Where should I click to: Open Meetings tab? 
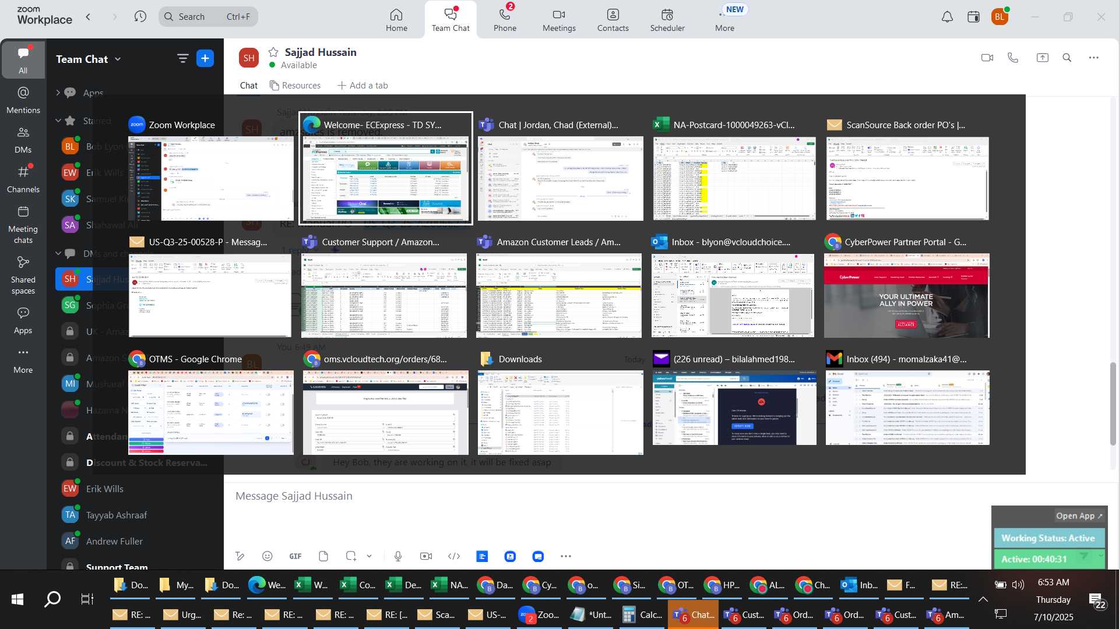tap(559, 20)
